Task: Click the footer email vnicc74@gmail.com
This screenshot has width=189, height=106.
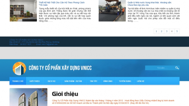Action: pyautogui.click(x=50, y=44)
